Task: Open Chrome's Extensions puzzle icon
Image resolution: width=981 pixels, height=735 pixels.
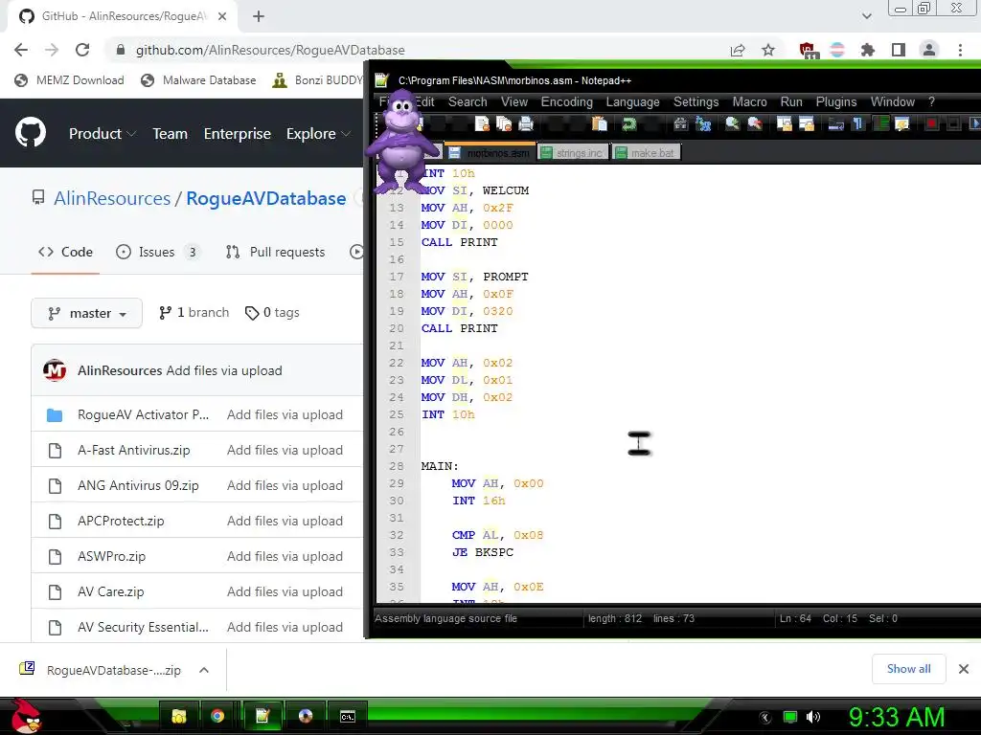Action: click(x=867, y=50)
